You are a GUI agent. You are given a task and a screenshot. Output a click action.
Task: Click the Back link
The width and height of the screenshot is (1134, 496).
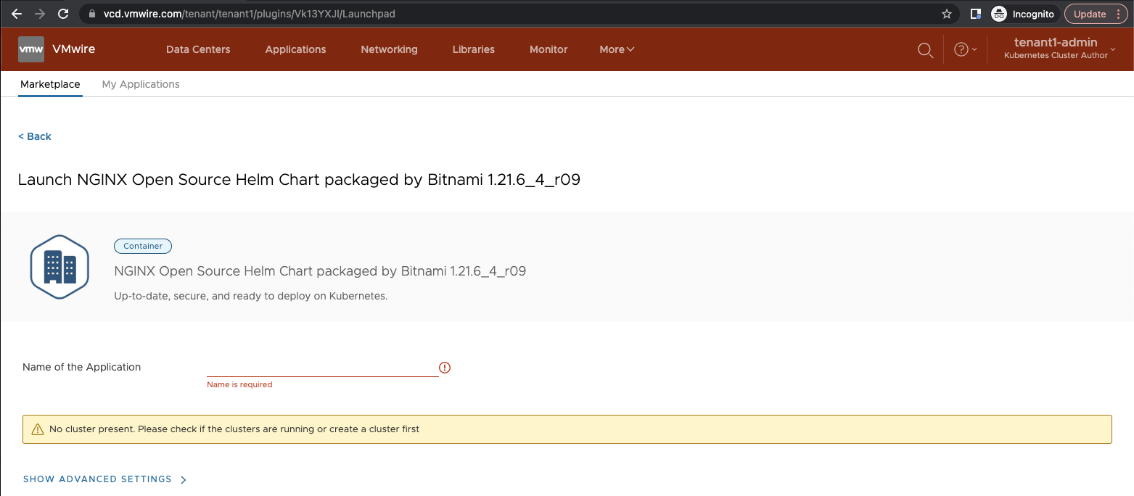pos(35,136)
